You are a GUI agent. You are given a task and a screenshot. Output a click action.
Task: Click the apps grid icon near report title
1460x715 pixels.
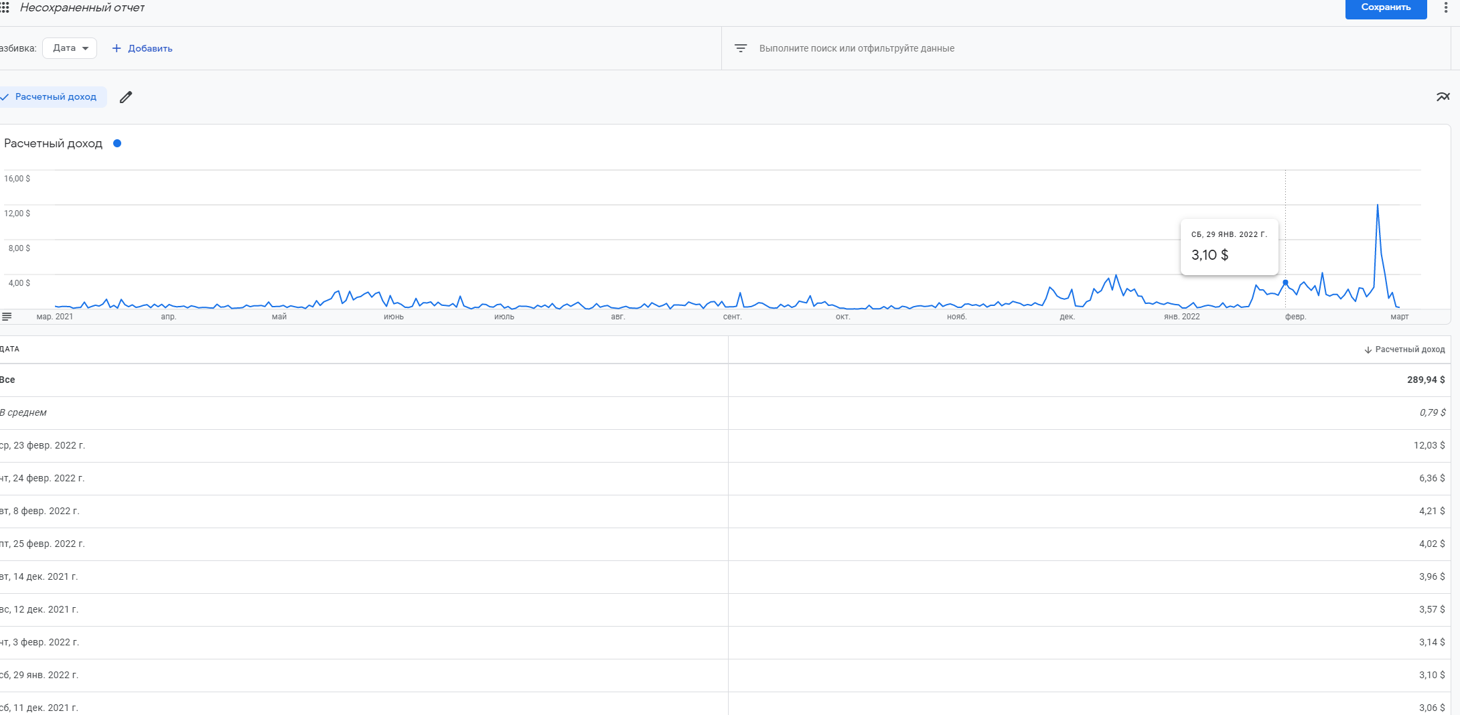click(x=5, y=7)
